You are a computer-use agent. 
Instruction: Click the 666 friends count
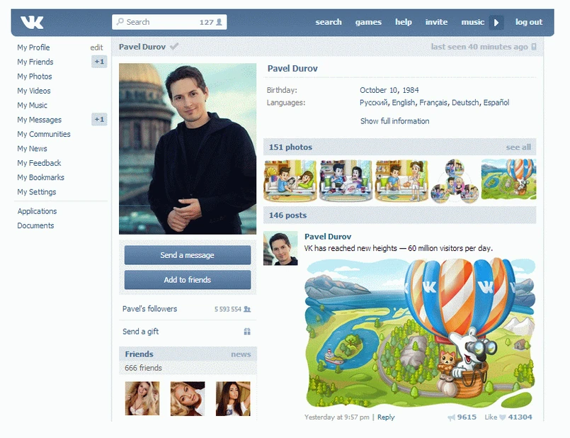tap(143, 368)
